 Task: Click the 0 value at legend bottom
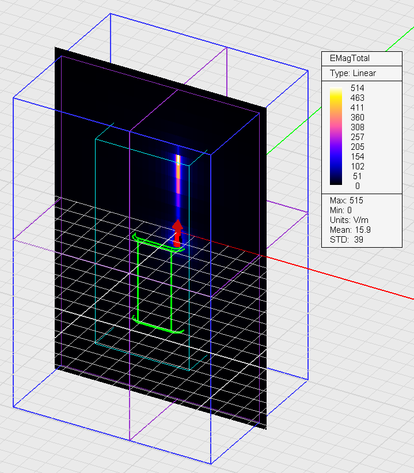357,186
